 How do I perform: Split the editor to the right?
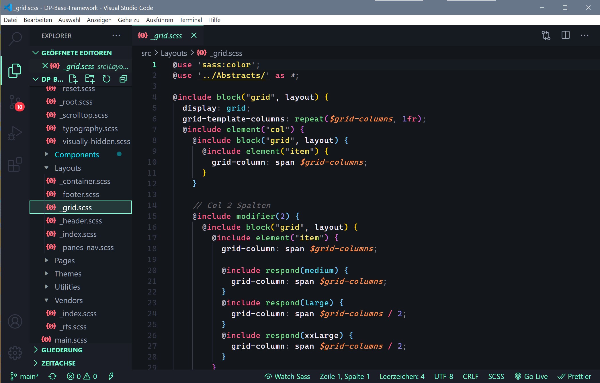(x=565, y=36)
